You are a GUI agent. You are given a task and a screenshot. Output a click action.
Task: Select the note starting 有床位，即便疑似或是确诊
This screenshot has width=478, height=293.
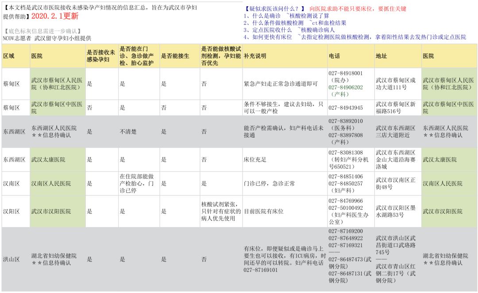[285, 259]
